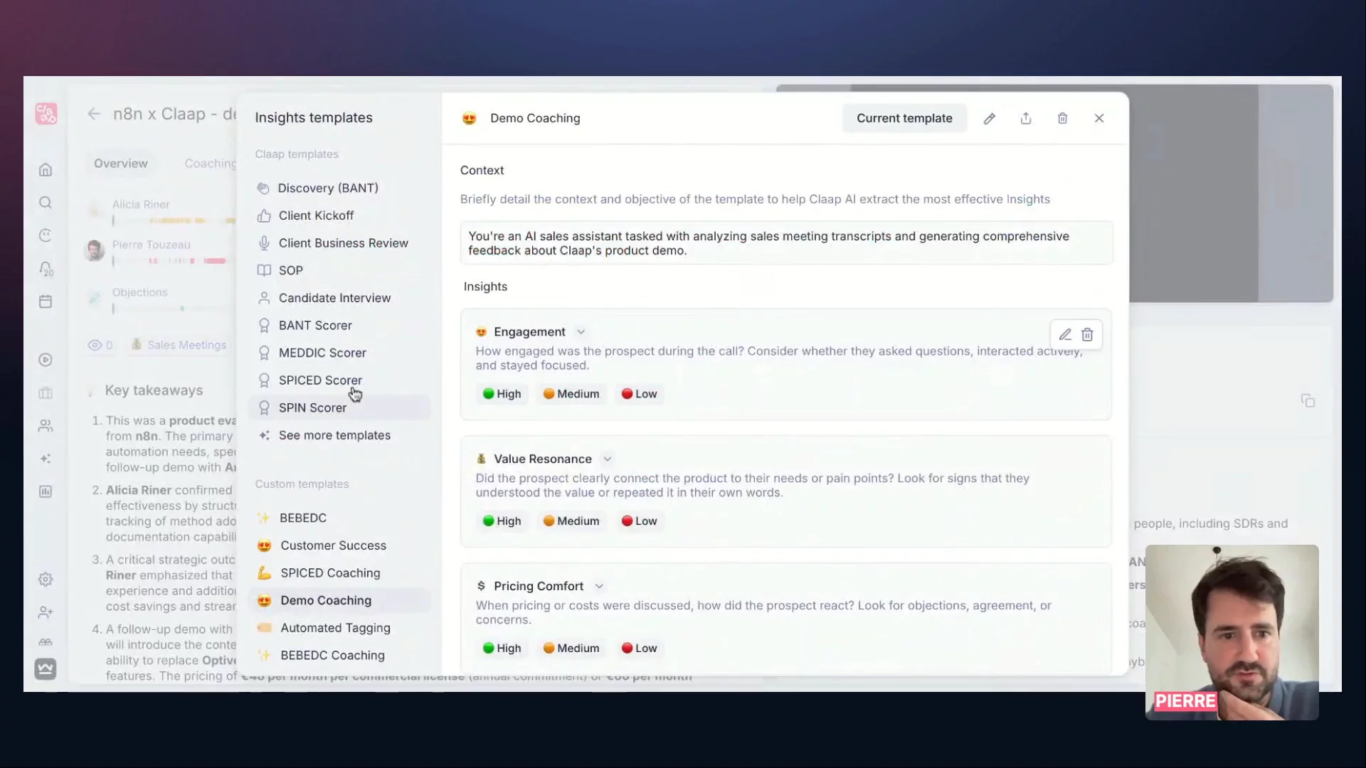Viewport: 1366px width, 768px height.
Task: Expand the Engagement insight chevron
Action: (x=581, y=332)
